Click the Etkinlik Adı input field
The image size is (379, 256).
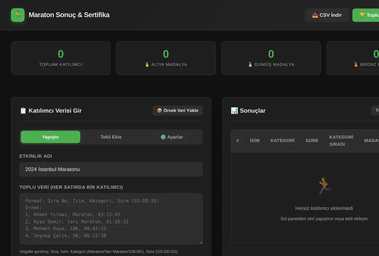(111, 170)
